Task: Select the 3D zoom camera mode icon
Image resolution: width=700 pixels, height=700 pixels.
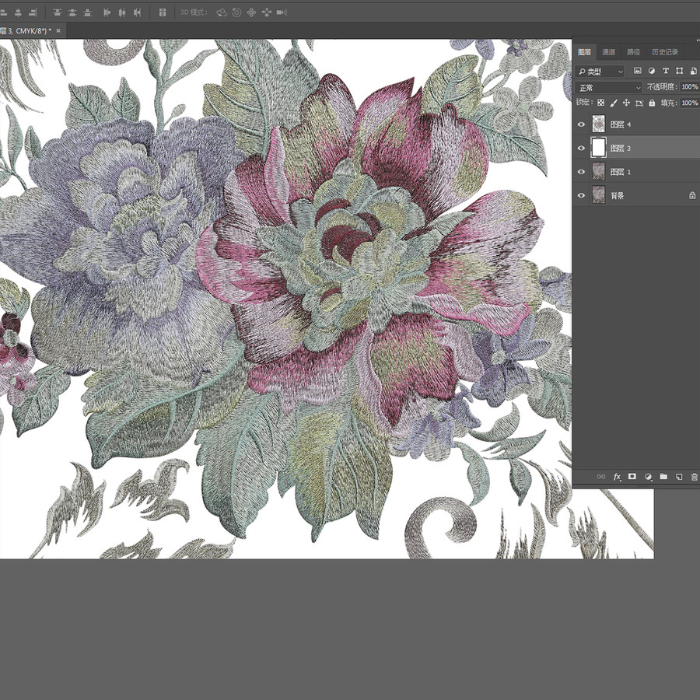Action: point(282,12)
